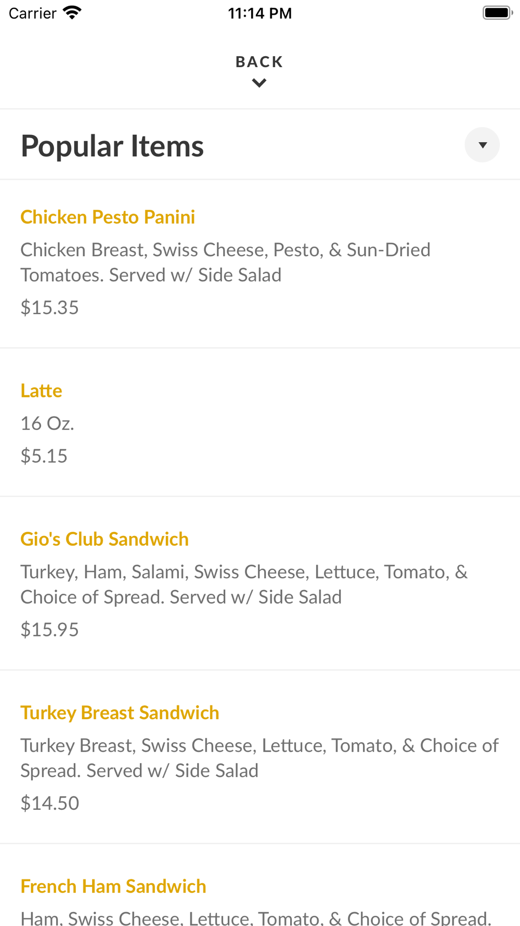Tap the Gio's Club Sandwich ingredients description
The height and width of the screenshot is (926, 520).
pos(244,584)
